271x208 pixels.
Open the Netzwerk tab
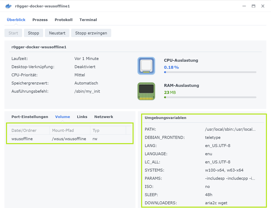[104, 117]
